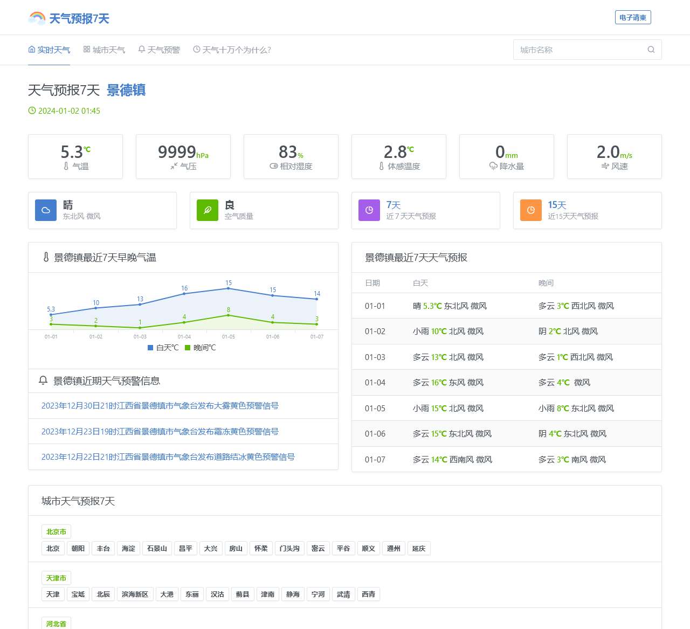Open the 近7天天气预报 card
Viewport: 690px width, 629px height.
click(426, 210)
